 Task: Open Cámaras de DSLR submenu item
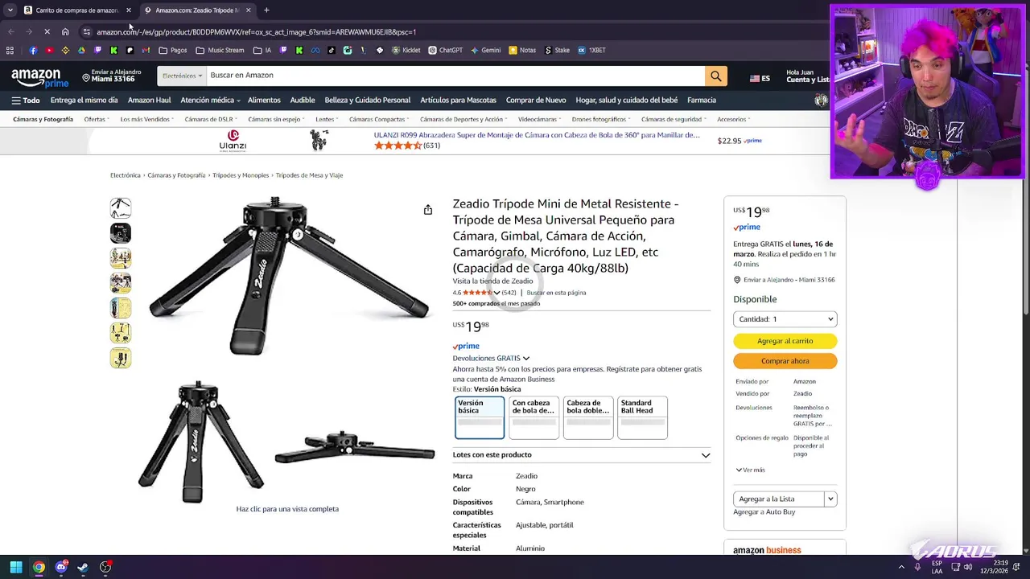(x=209, y=119)
